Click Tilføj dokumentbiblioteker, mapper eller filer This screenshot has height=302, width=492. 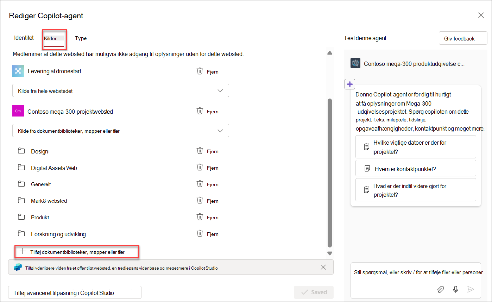[x=77, y=252]
